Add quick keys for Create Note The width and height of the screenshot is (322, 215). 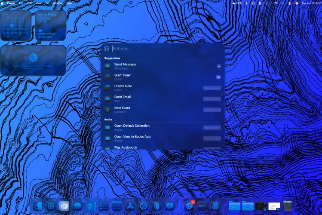pos(212,88)
